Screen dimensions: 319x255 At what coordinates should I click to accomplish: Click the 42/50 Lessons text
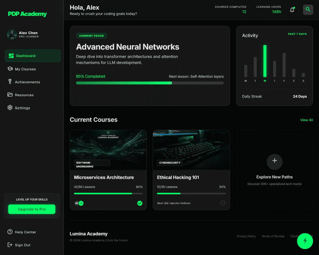[84, 187]
